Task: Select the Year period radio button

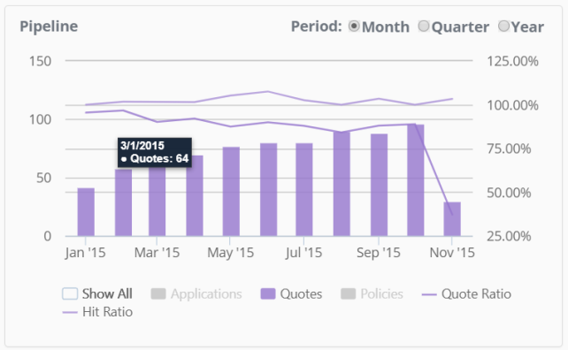Action: click(x=503, y=26)
